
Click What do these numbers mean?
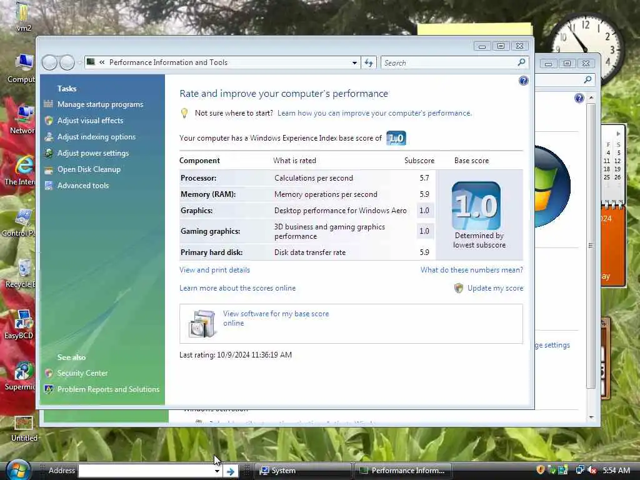pyautogui.click(x=472, y=270)
